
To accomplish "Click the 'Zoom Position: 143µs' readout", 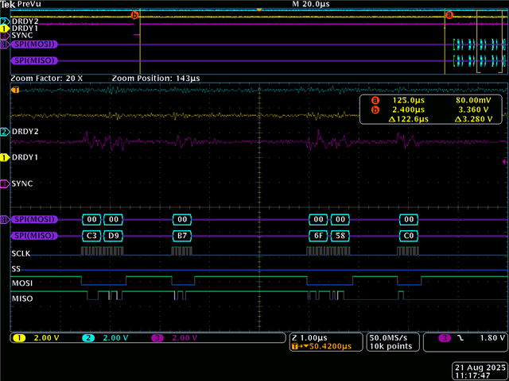I will [x=156, y=79].
